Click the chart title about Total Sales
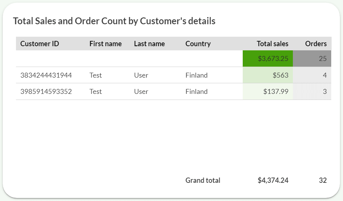 (114, 21)
